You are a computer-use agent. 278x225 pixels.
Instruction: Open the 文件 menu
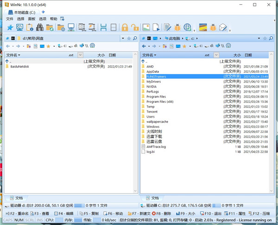click(10, 19)
